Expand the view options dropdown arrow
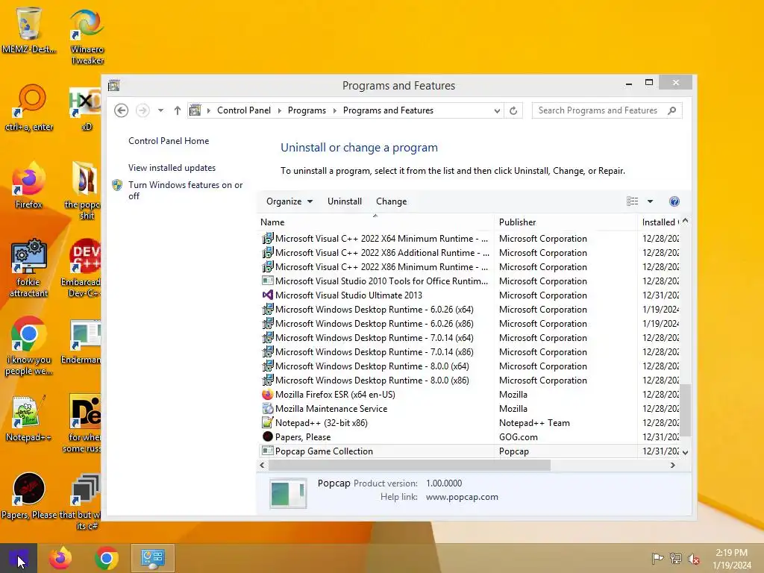 (x=650, y=201)
